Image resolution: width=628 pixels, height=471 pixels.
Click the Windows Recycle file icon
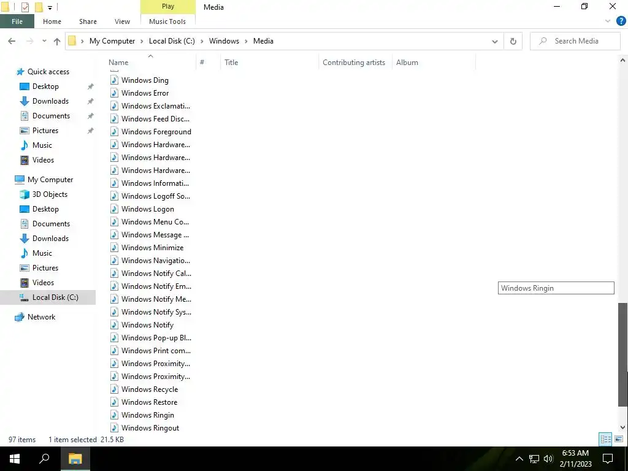(x=114, y=389)
